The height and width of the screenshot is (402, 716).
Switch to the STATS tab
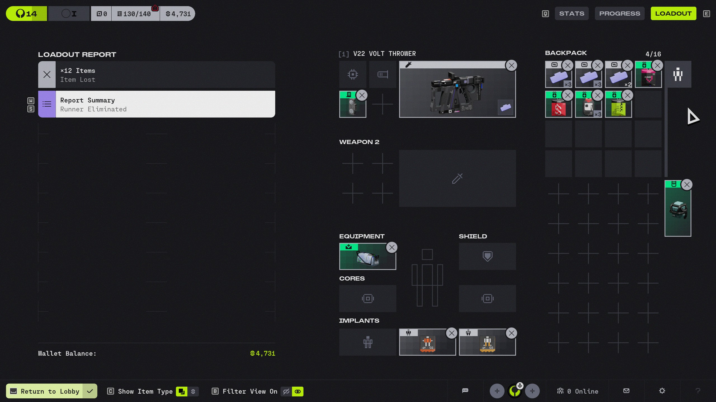tap(571, 13)
